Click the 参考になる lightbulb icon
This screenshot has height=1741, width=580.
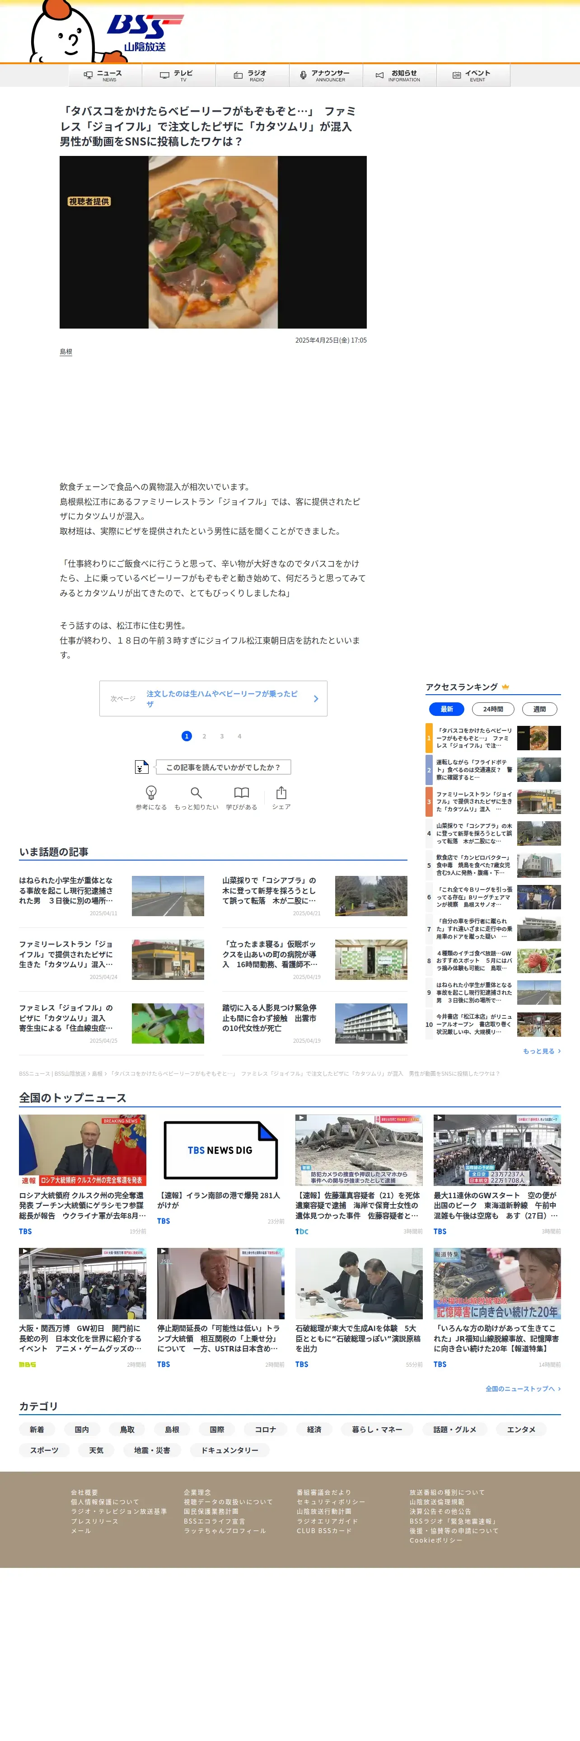tap(151, 792)
